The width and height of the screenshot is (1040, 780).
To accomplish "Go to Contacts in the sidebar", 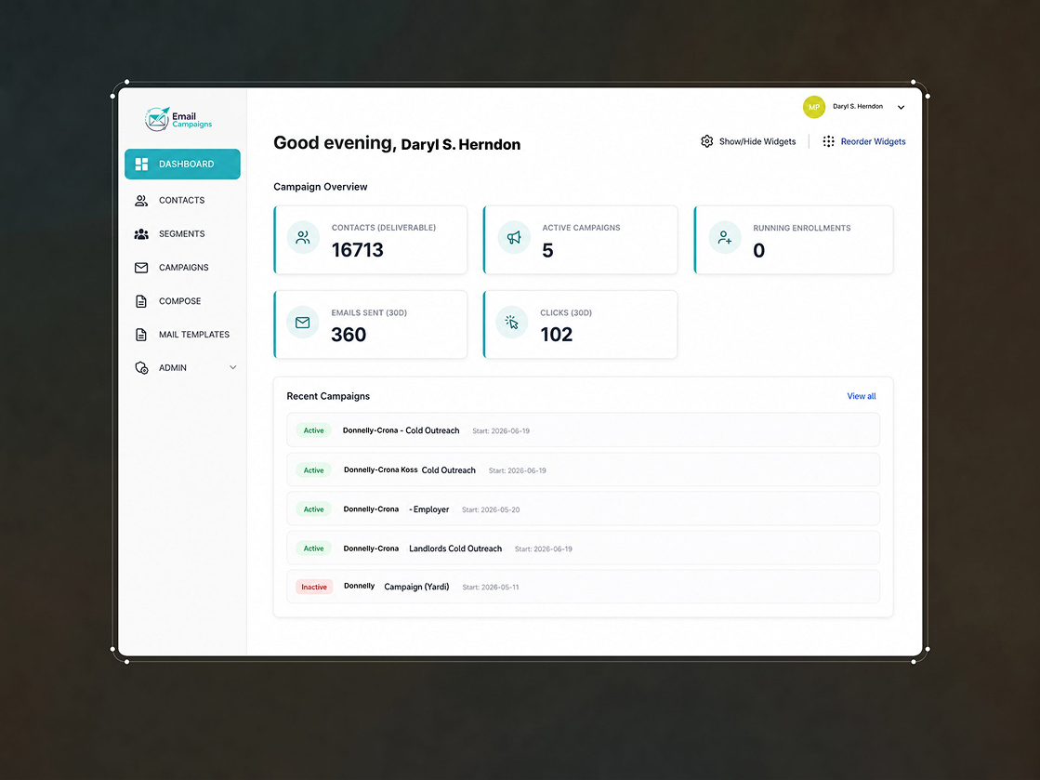I will click(182, 200).
